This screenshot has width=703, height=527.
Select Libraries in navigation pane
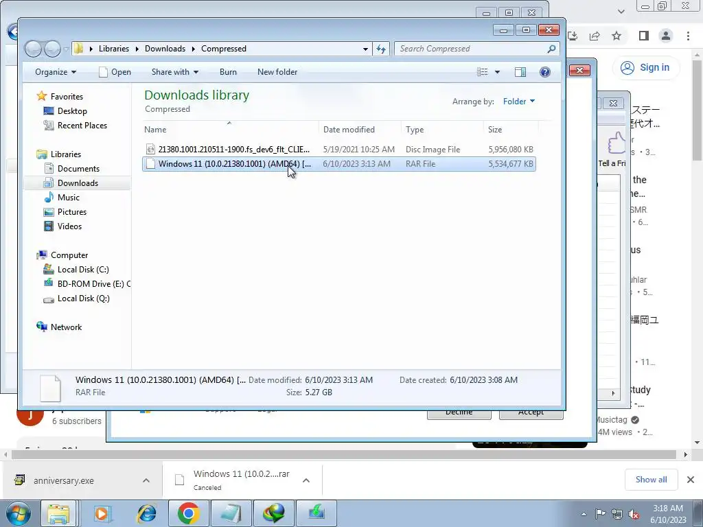[65, 154]
